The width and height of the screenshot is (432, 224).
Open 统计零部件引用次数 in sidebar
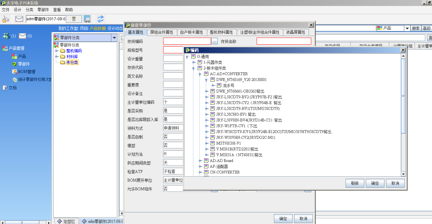[32, 79]
